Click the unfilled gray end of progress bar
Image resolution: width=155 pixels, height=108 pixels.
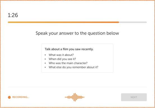133,22
